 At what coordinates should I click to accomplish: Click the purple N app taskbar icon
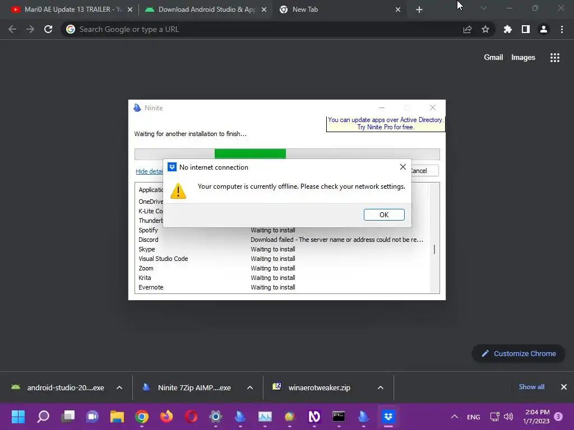click(x=314, y=417)
